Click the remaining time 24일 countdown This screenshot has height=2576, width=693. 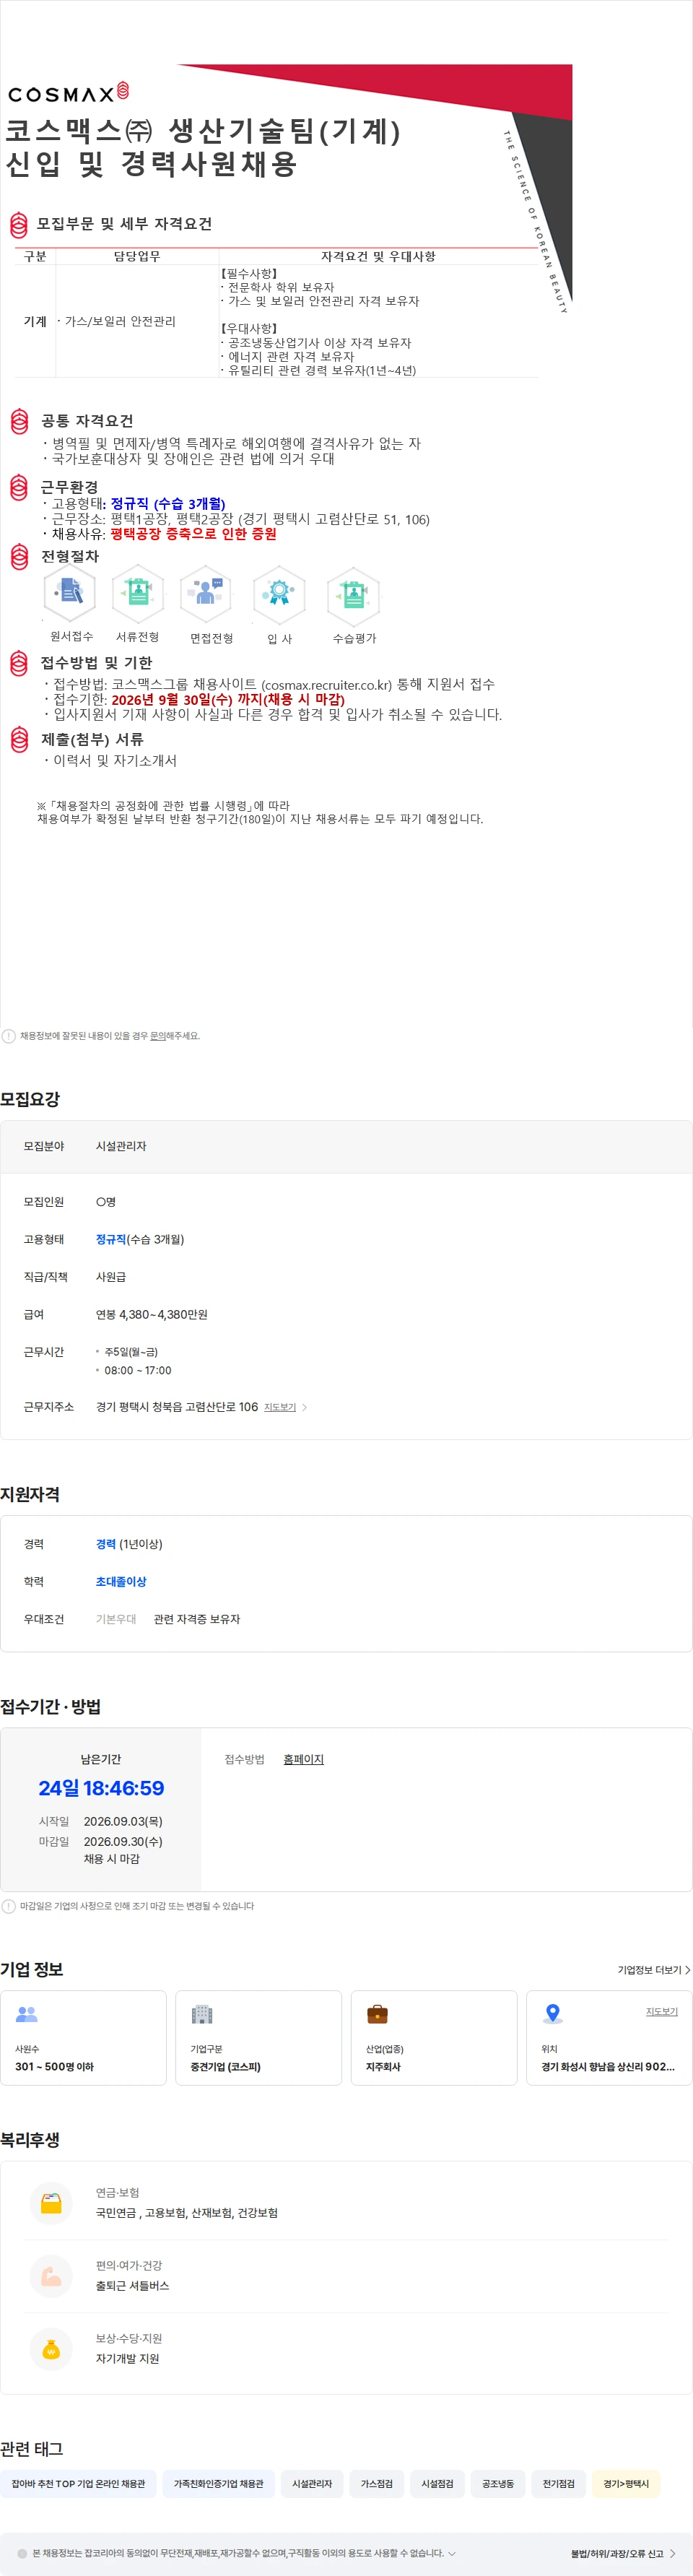(x=101, y=1788)
